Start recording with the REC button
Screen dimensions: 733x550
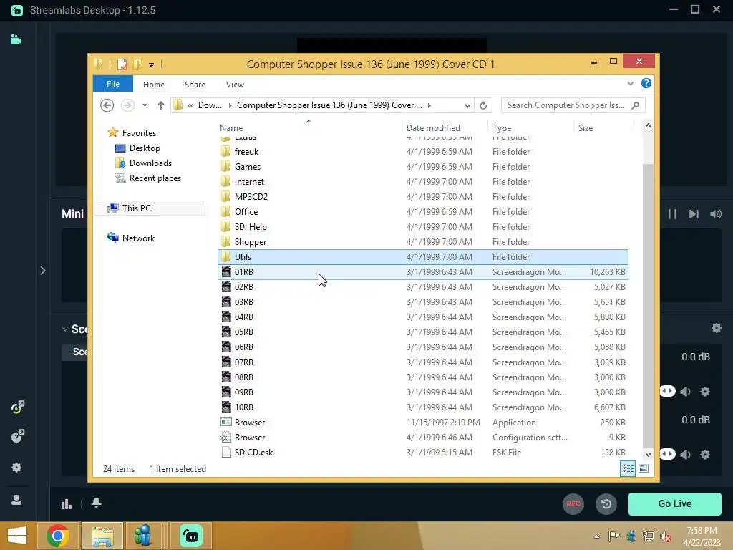tap(573, 503)
